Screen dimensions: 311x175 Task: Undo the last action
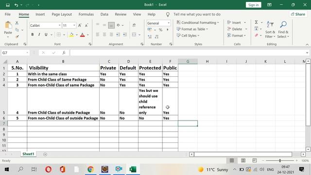[16, 5]
